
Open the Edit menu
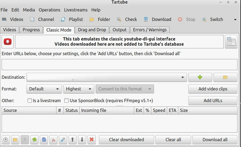pos(15,10)
